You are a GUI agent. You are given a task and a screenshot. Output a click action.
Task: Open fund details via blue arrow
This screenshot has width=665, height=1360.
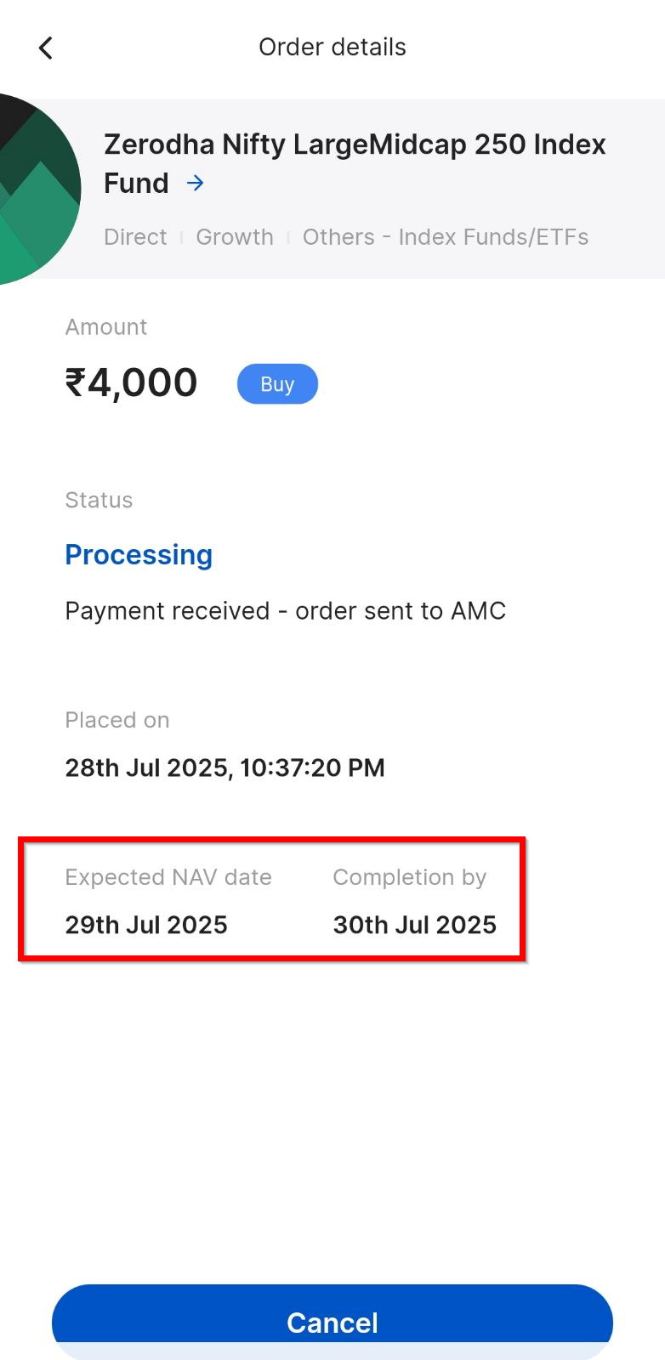click(196, 183)
